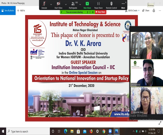Click the green security shield tray icon

(x=137, y=131)
